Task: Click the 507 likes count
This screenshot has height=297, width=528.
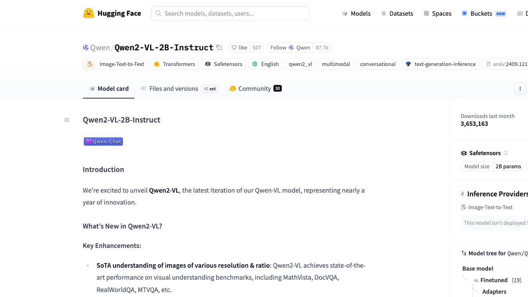Action: point(257,47)
